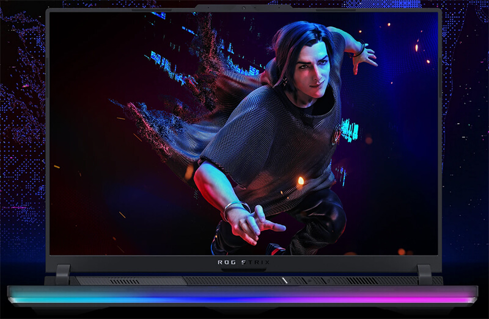The width and height of the screenshot is (489, 319).
Task: Click the right display hinge
Action: 425,274
